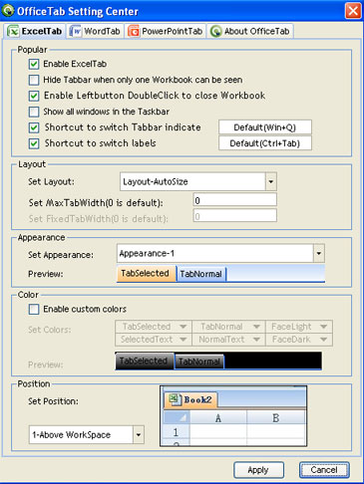The image size is (364, 484).
Task: Click the About OfficeTab green logo icon
Action: point(215,31)
